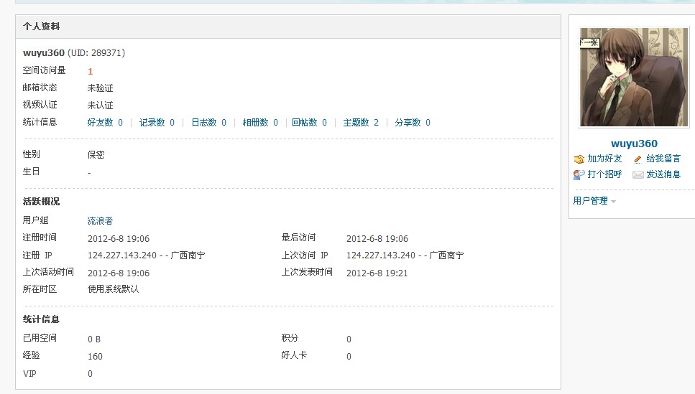Click the 经验 value 160
The height and width of the screenshot is (394, 695).
(x=95, y=357)
